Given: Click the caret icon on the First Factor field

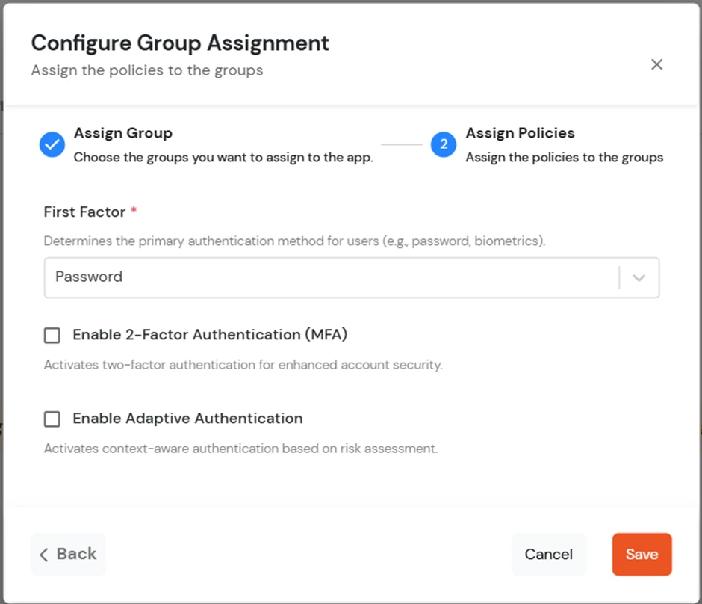Looking at the screenshot, I should coord(639,277).
